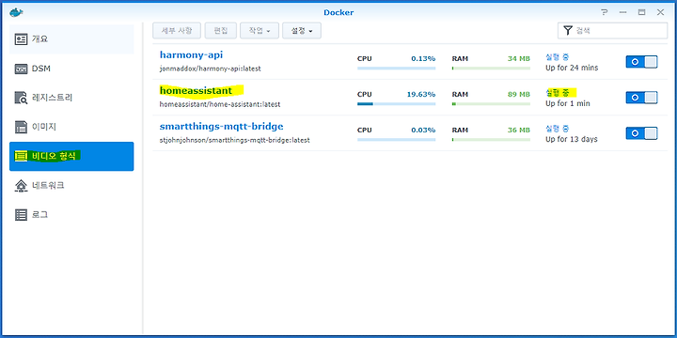The image size is (677, 338).
Task: Toggle off the harmony-api container switch
Action: pyautogui.click(x=641, y=62)
